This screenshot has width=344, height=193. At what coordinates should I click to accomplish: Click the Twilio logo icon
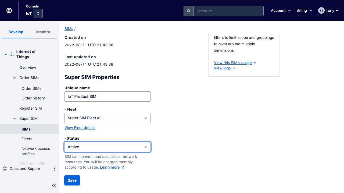(x=9, y=10)
